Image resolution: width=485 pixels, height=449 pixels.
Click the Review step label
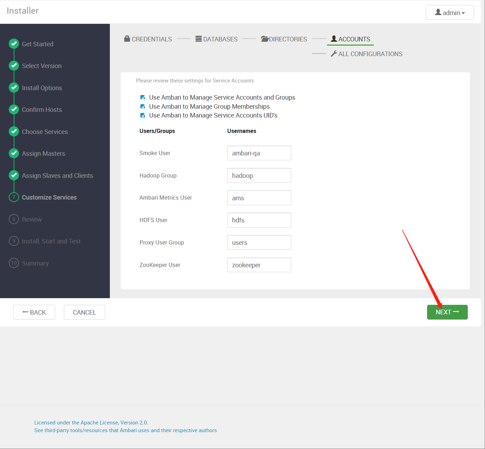tap(32, 220)
